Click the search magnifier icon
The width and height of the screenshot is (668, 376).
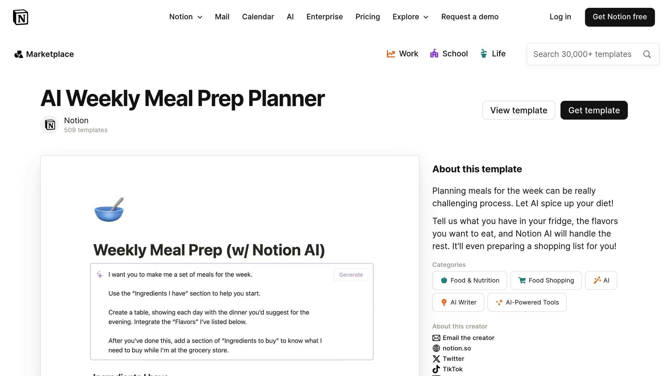(x=647, y=54)
